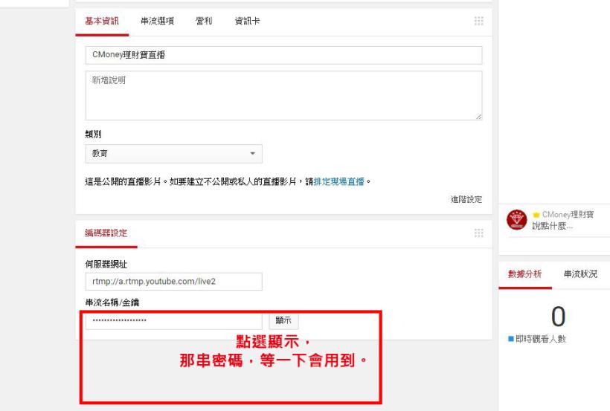The image size is (610, 411).
Task: Open the 串流狀況 tab
Action: point(580,274)
